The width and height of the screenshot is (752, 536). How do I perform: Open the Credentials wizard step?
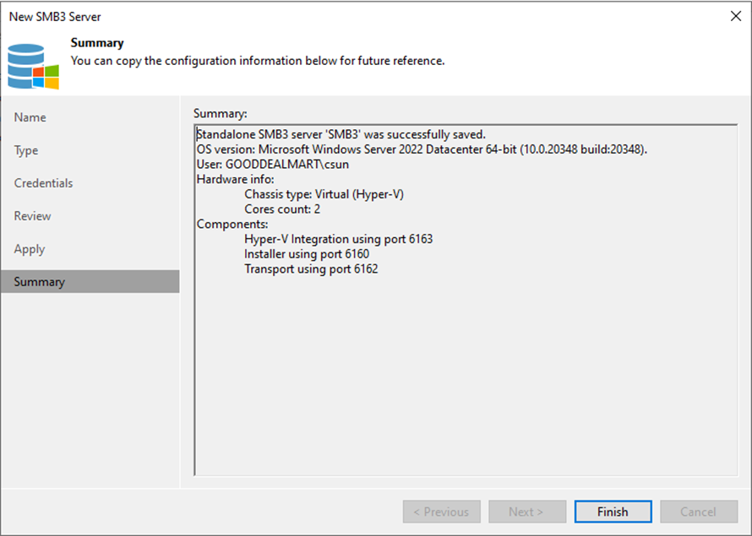point(43,183)
